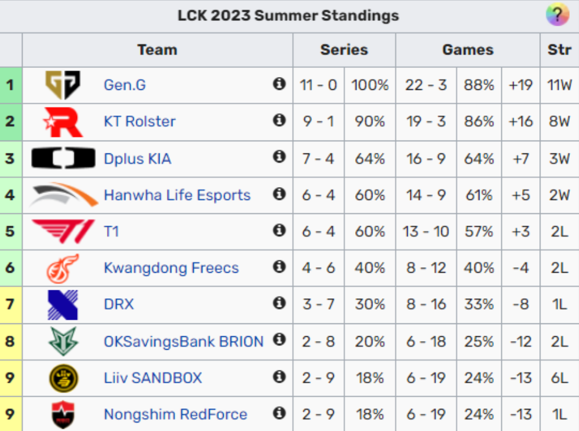Open the Hanwha Life Esports team link
The height and width of the screenshot is (431, 579).
[x=177, y=195]
